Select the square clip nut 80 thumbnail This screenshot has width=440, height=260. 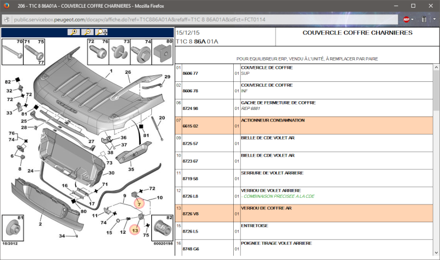coord(163,52)
